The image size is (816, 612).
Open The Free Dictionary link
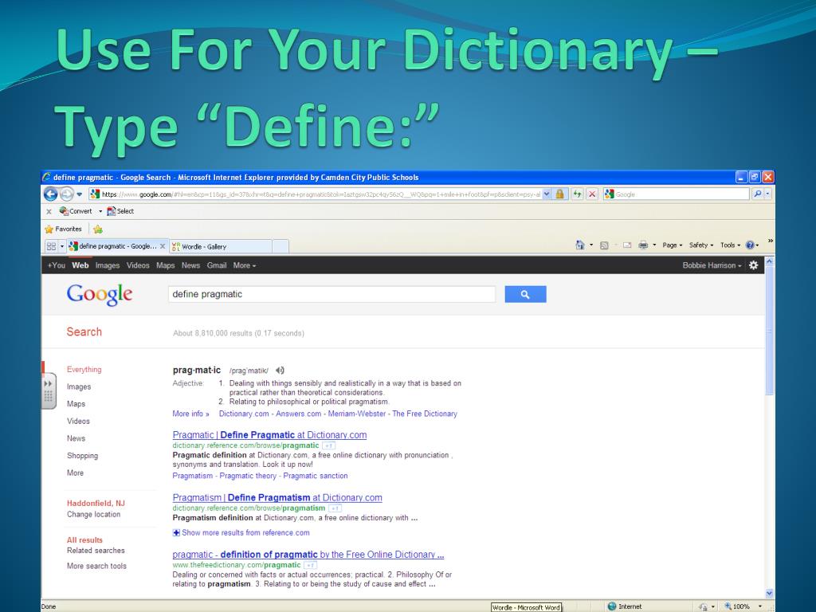click(425, 414)
